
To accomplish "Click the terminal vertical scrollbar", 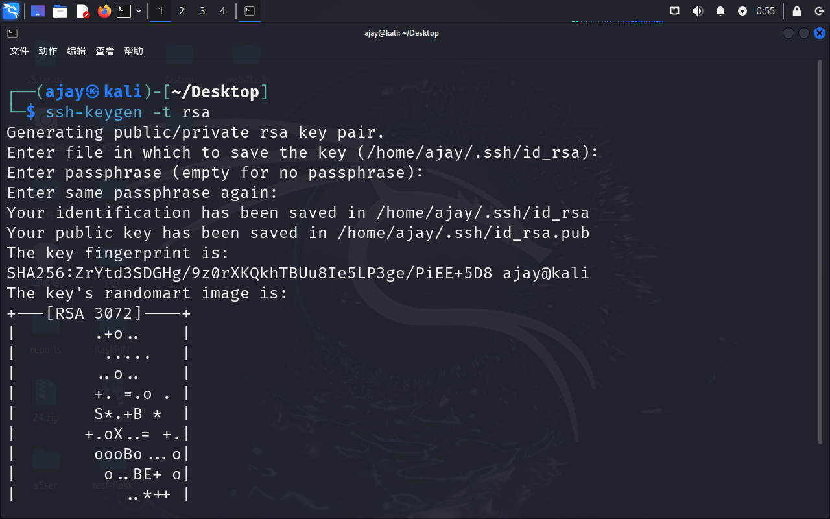I will tap(821, 259).
